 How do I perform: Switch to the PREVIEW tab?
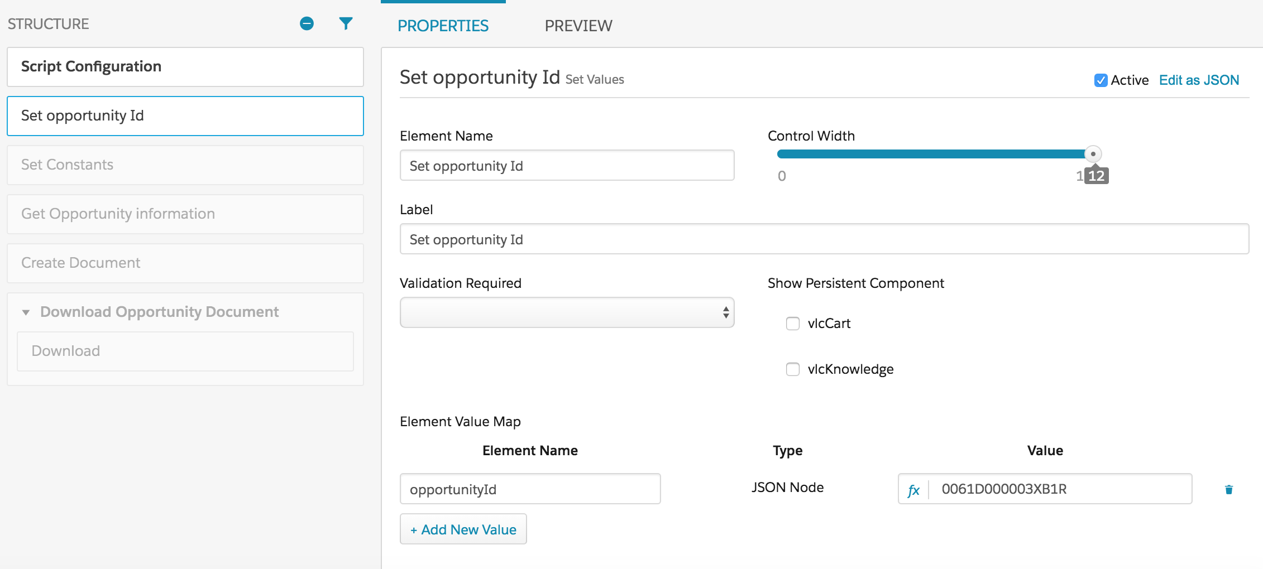(x=578, y=25)
